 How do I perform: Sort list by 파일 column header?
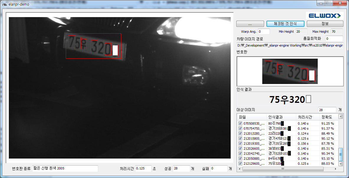click(251, 117)
